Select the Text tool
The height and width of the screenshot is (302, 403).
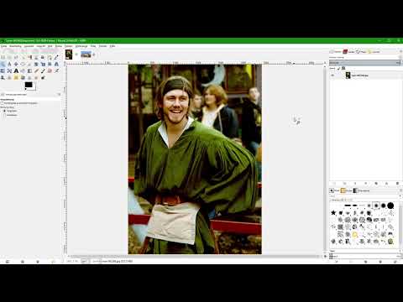16,70
